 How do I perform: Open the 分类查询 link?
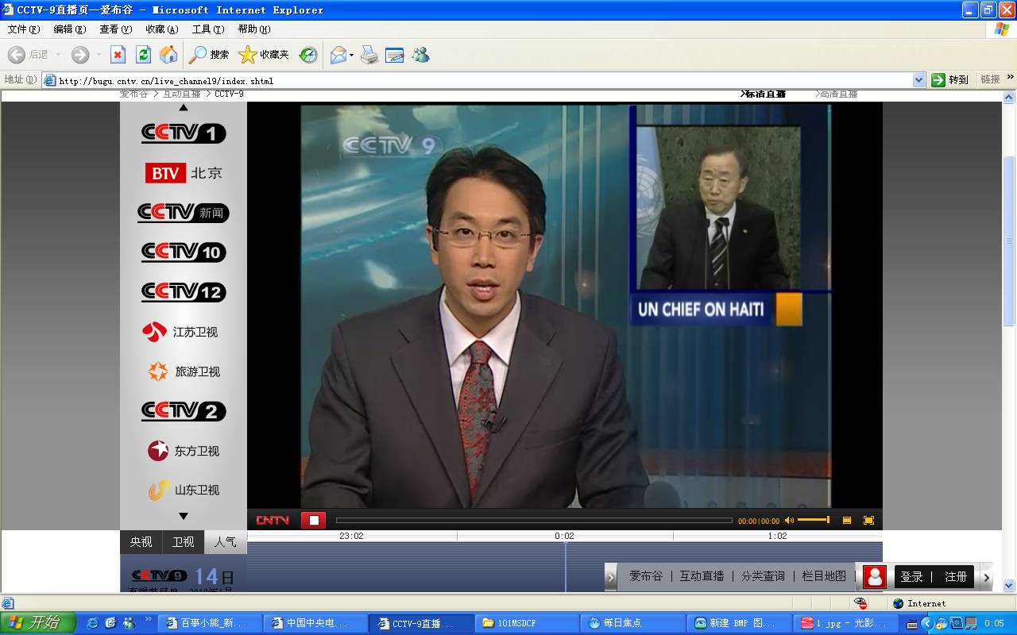pos(763,576)
